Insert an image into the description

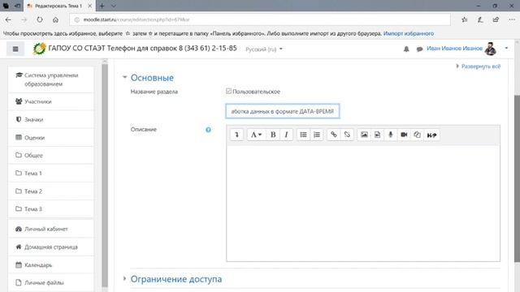[364, 135]
